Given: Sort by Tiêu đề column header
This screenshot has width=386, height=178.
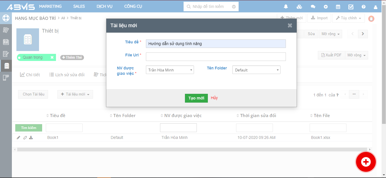Looking at the screenshot, I should pyautogui.click(x=57, y=116).
